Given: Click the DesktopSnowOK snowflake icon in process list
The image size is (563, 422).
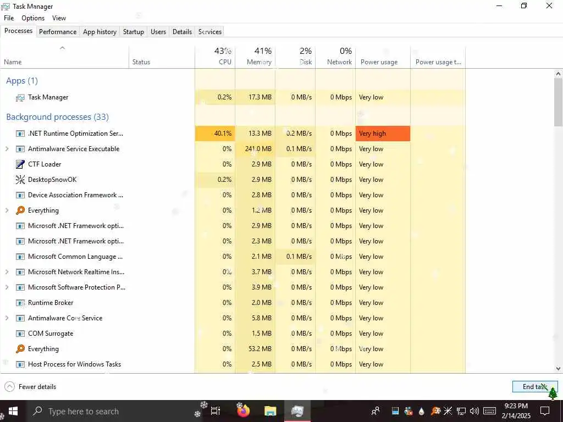Looking at the screenshot, I should (20, 180).
